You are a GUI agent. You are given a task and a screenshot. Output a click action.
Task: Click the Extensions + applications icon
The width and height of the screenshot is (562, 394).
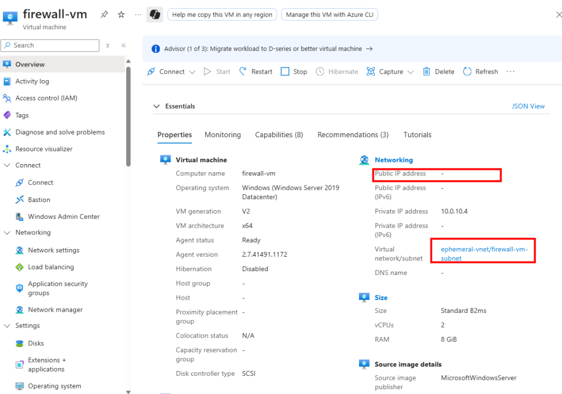pos(20,364)
